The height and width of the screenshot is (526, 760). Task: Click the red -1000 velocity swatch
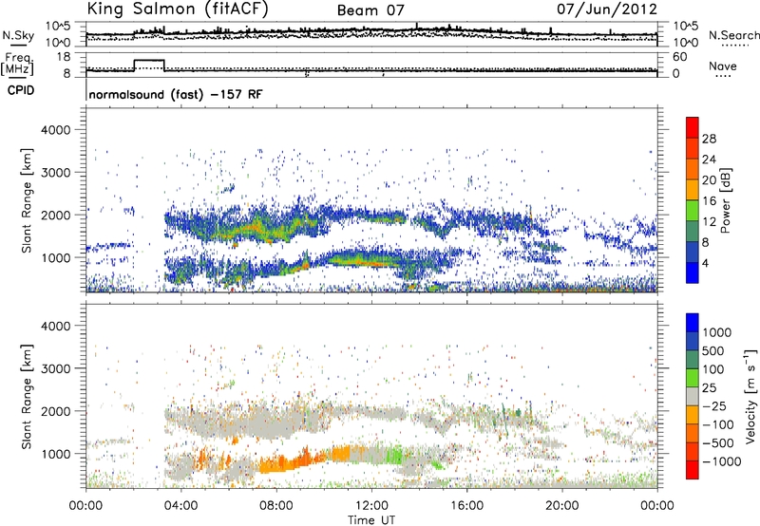pyautogui.click(x=693, y=470)
